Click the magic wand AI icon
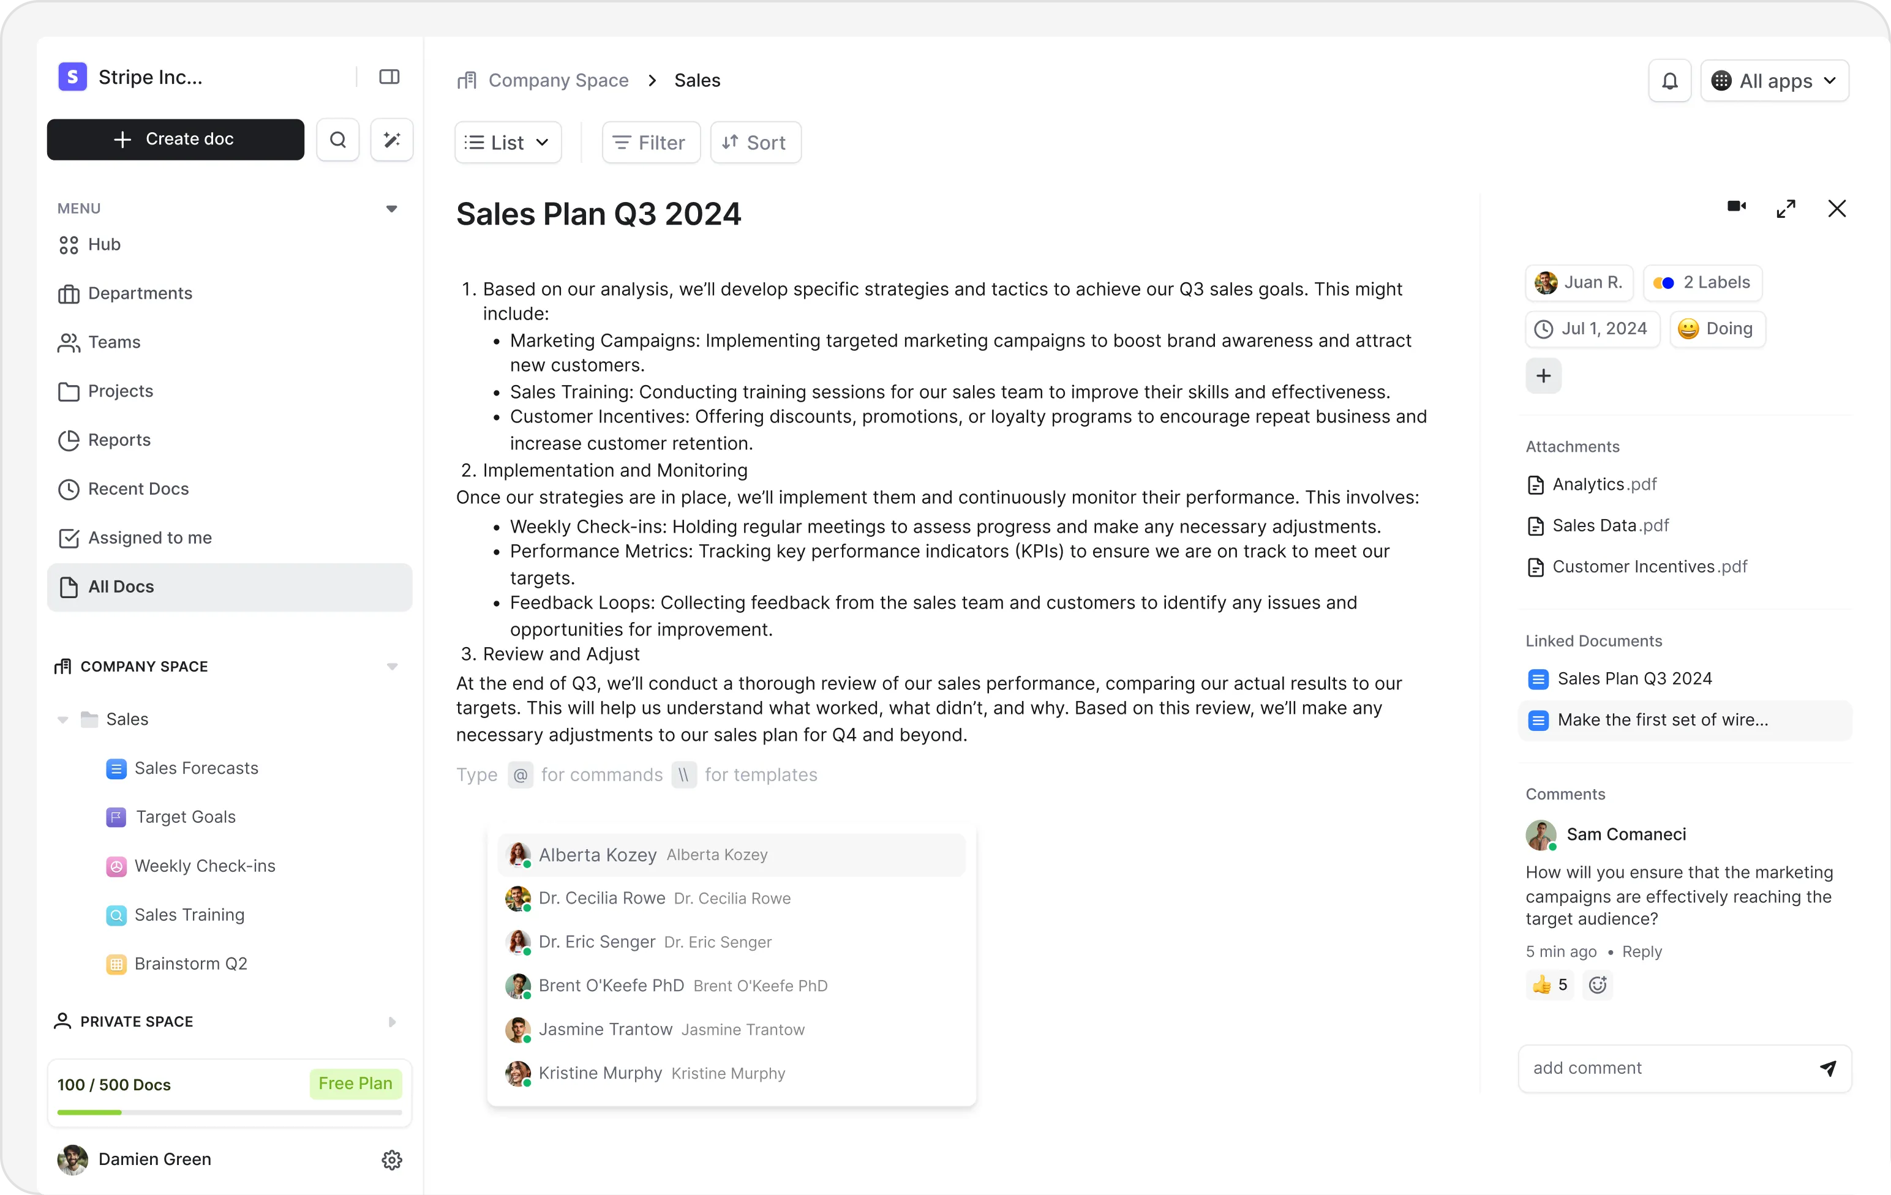This screenshot has width=1891, height=1195. [391, 140]
